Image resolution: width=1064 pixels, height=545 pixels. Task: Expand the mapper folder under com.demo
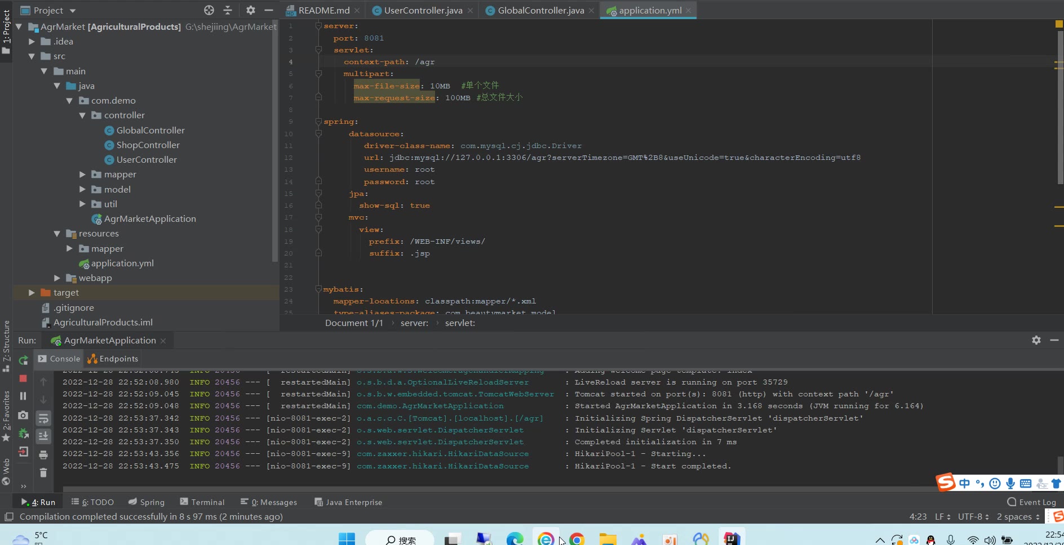click(x=82, y=175)
